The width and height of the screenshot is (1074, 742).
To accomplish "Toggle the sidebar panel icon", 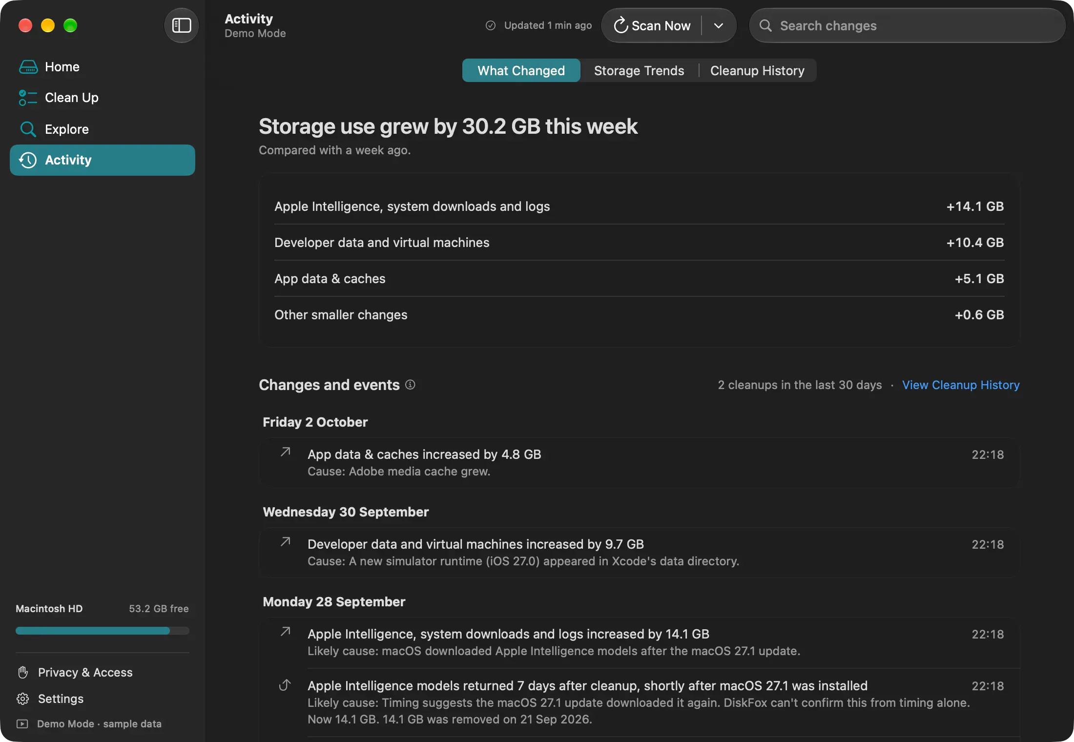I will click(x=182, y=25).
